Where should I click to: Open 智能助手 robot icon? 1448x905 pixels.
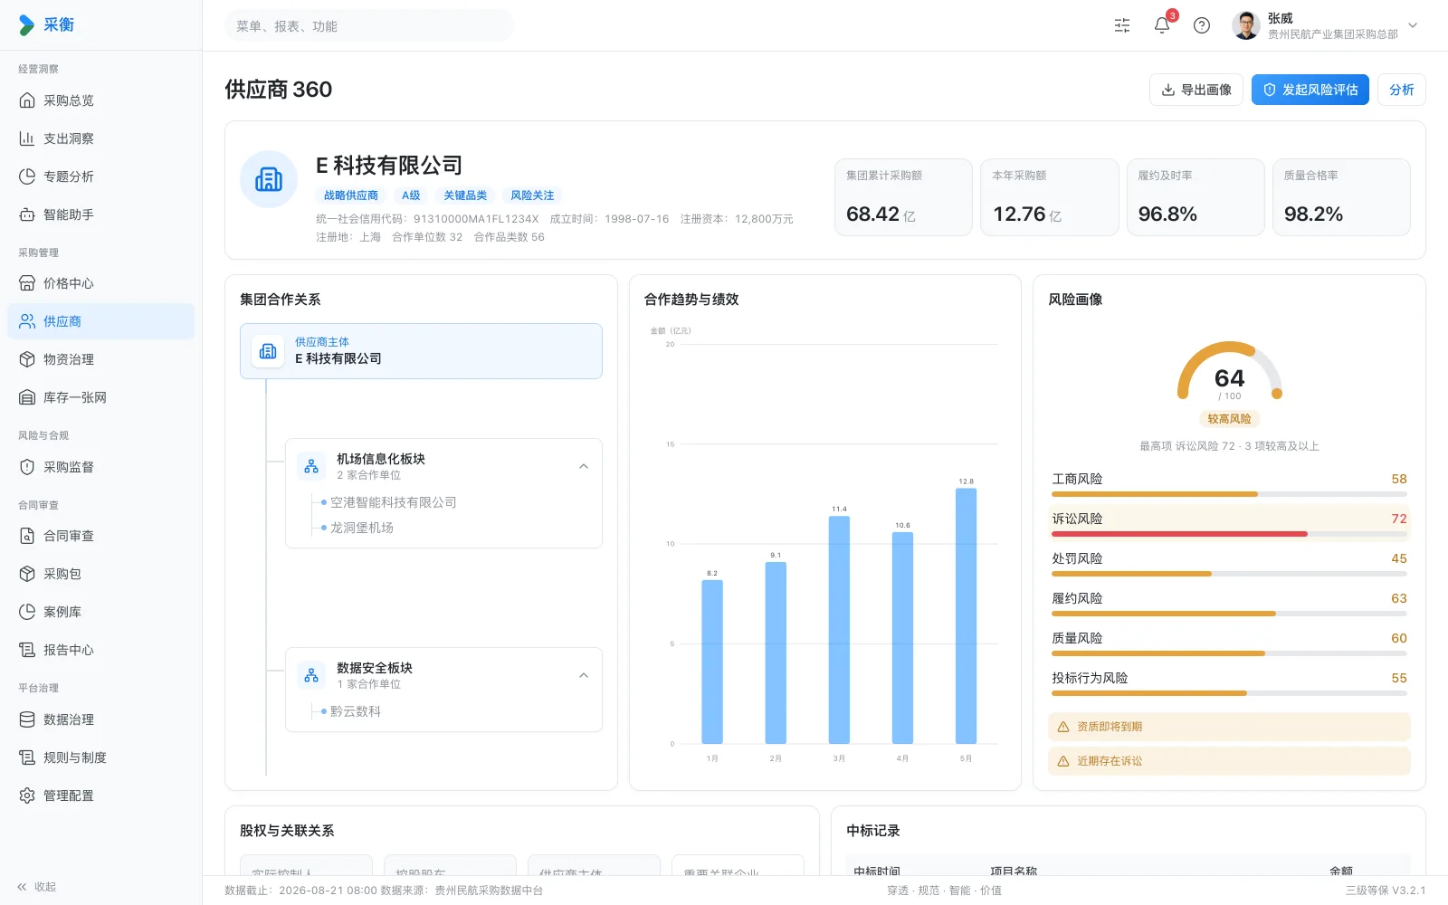(27, 214)
